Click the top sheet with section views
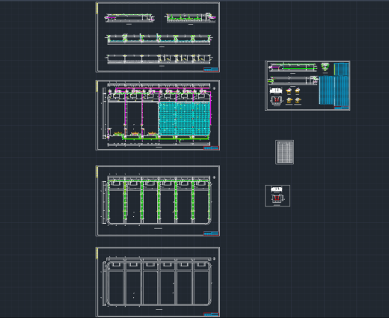 (x=158, y=37)
